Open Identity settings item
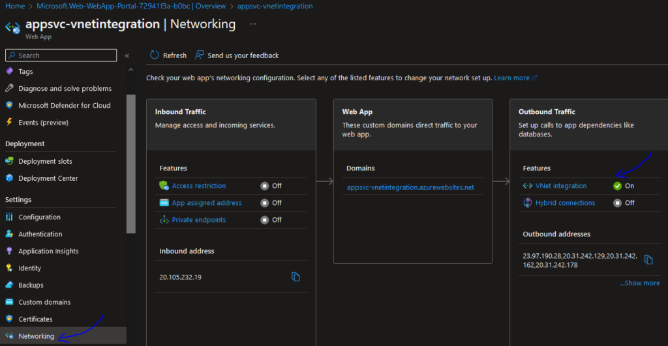The image size is (668, 346). (30, 268)
